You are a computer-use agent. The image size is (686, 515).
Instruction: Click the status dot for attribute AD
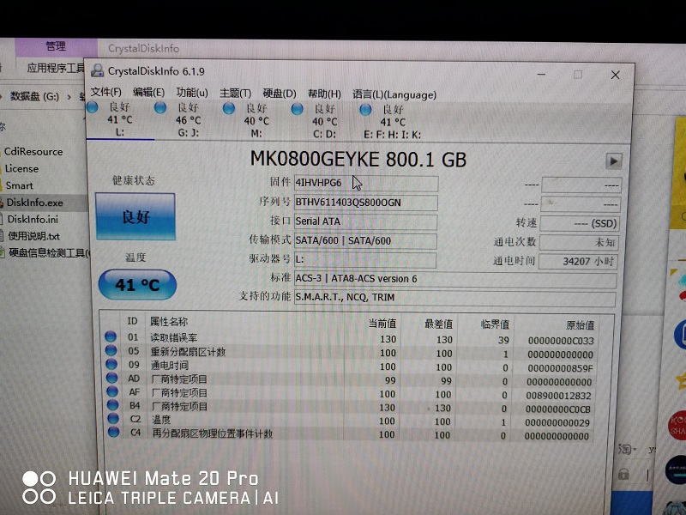(x=112, y=378)
